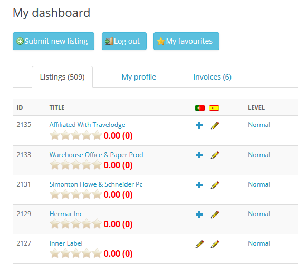
Task: Open the Invoices (6) tab
Action: coord(212,77)
